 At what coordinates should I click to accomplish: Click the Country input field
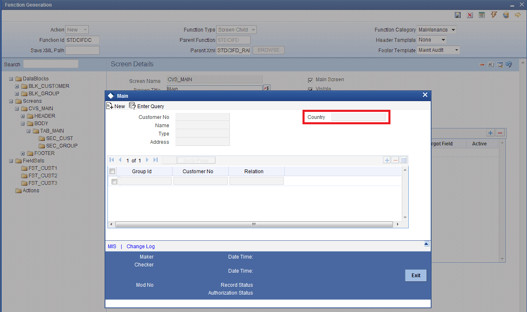tap(358, 117)
